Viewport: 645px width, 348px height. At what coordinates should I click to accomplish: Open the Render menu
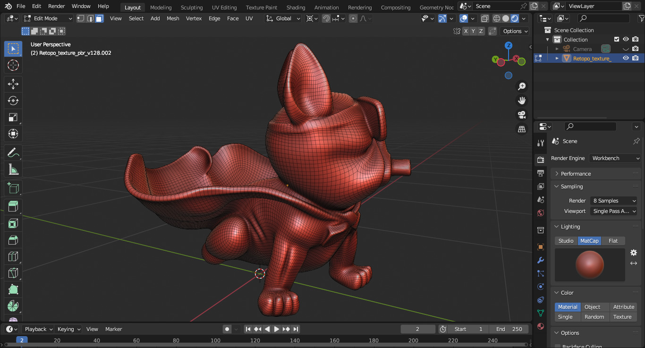57,6
